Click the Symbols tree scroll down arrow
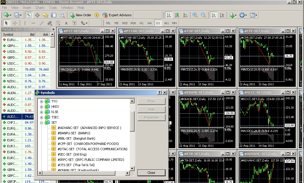This screenshot has width=304, height=183. coord(132,169)
